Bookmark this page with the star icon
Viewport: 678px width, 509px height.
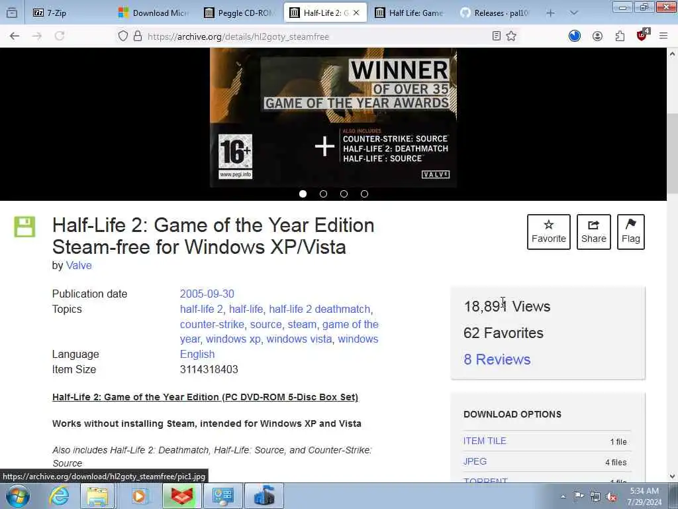point(512,36)
